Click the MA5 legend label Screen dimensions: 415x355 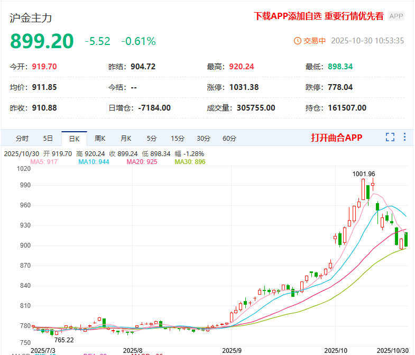[x=44, y=161]
